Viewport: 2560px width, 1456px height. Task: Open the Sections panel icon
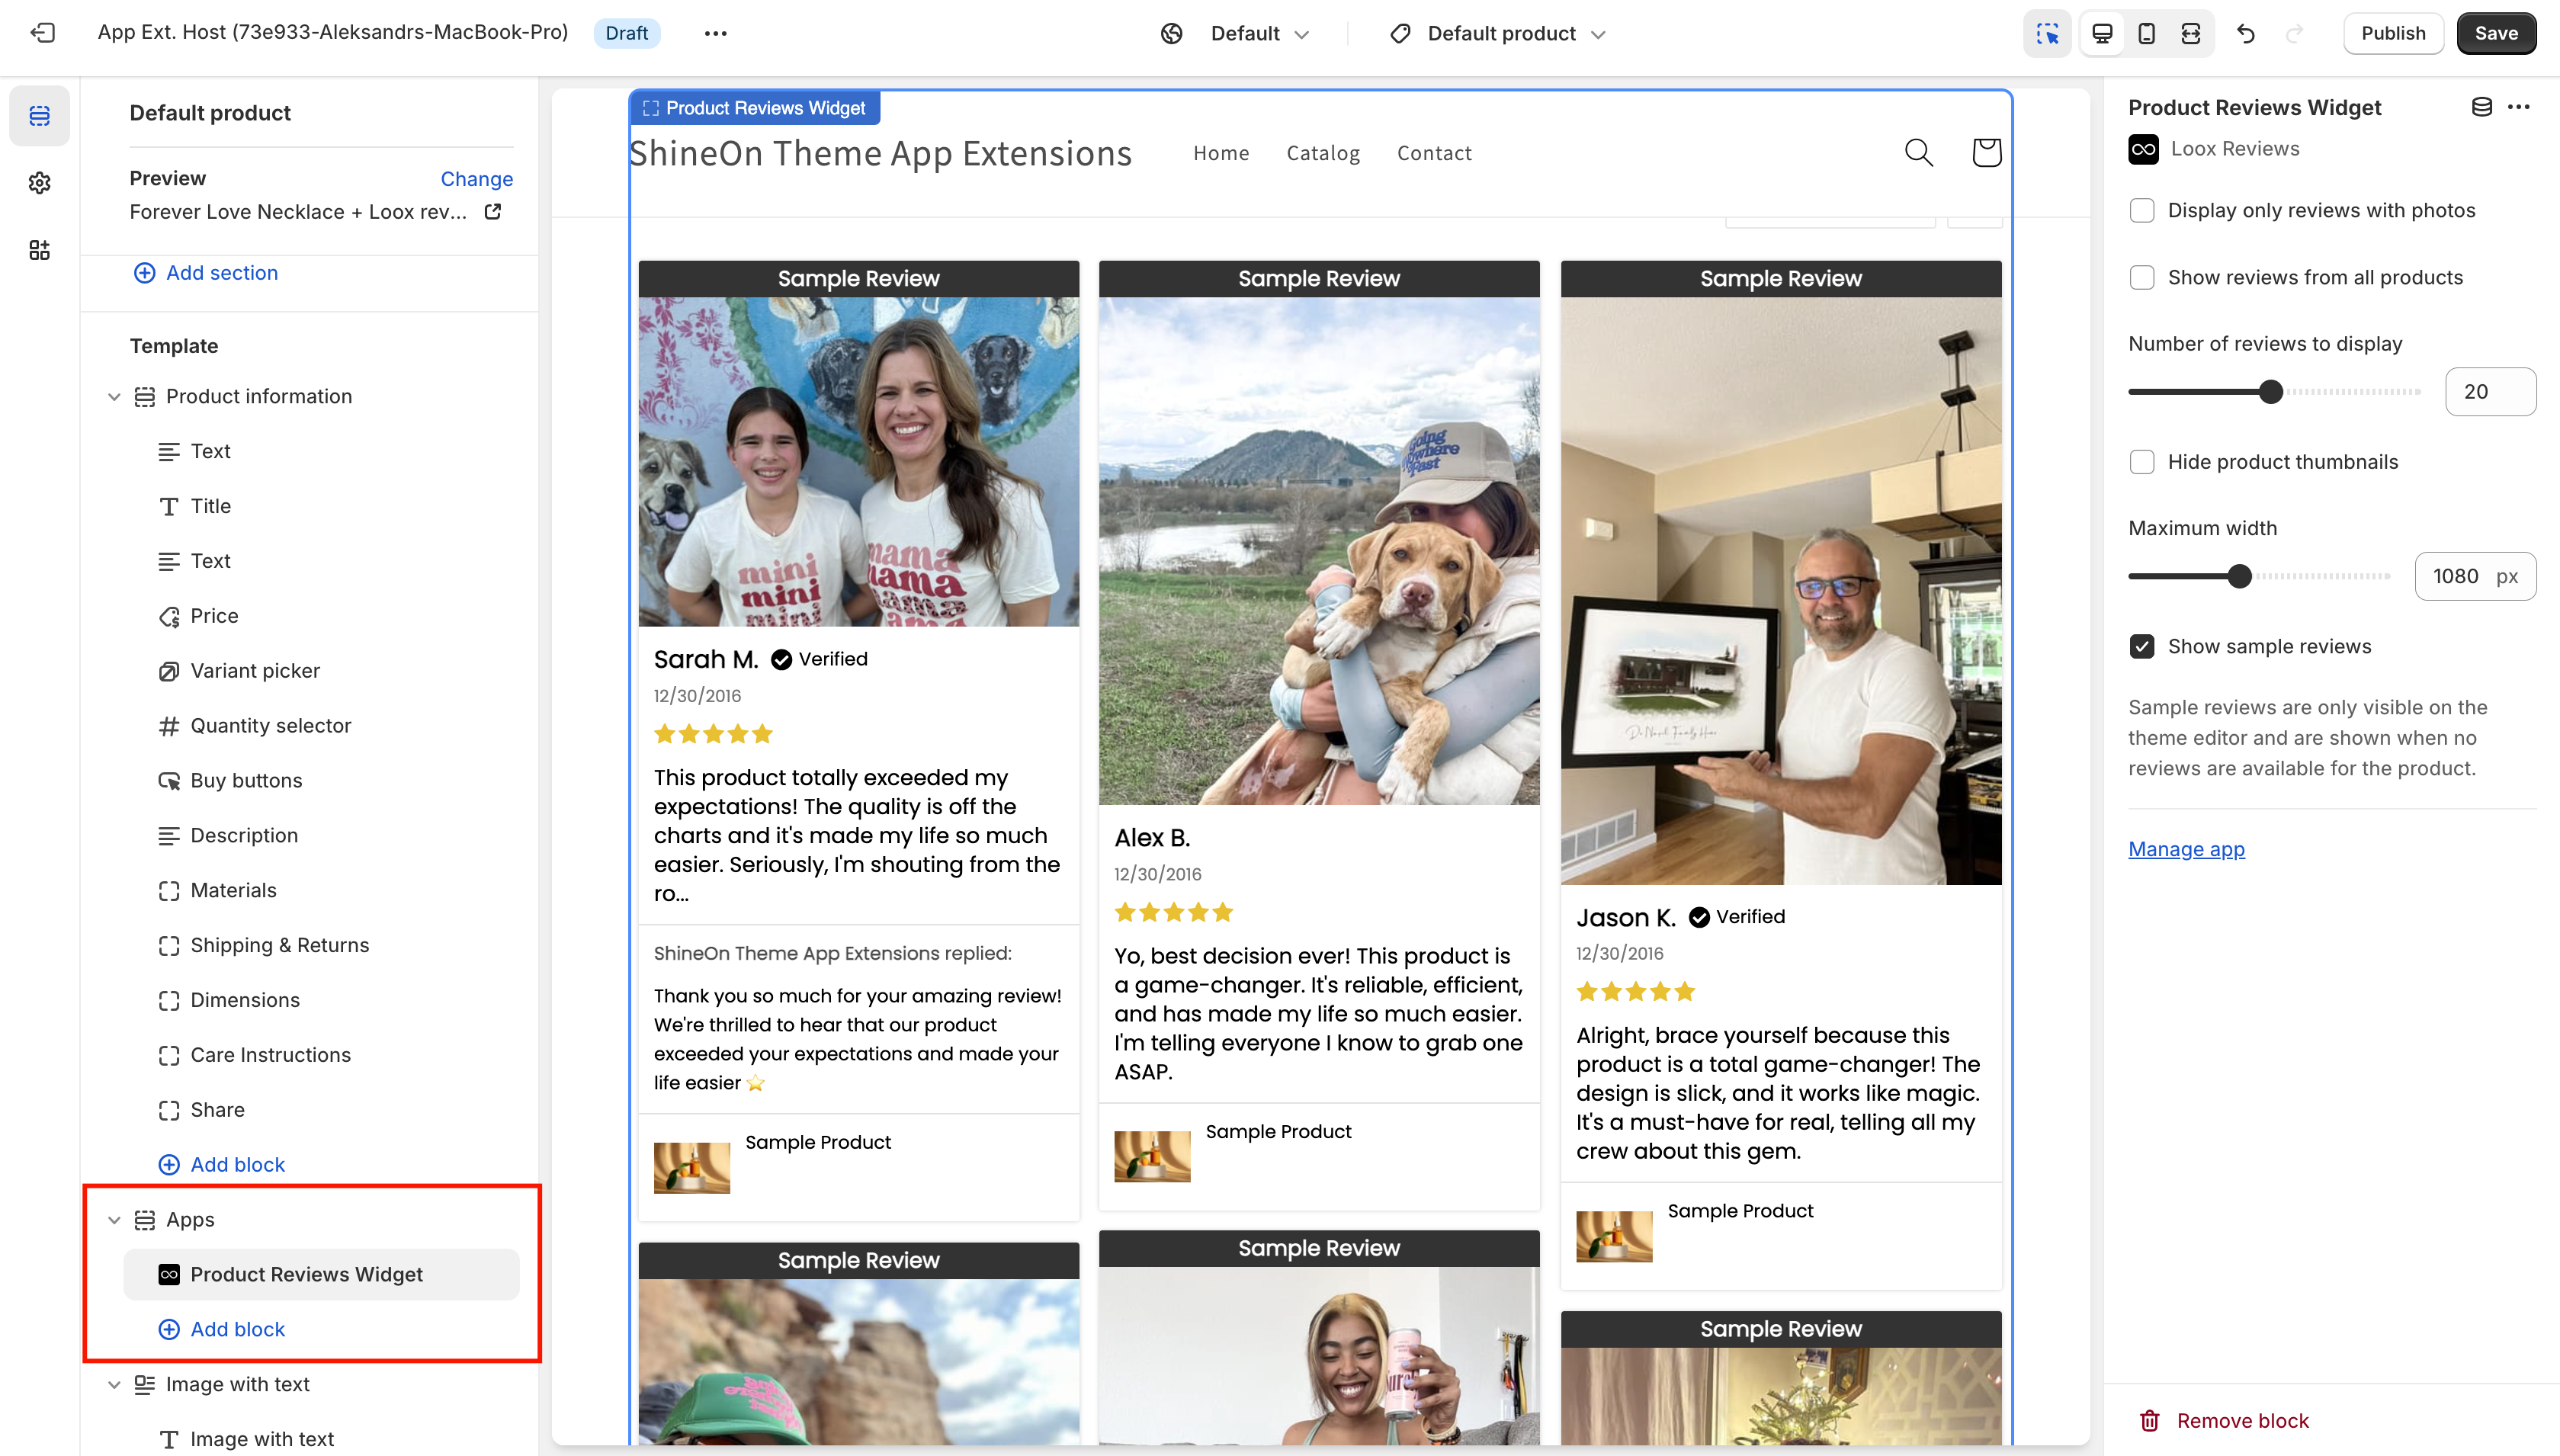tap(40, 116)
